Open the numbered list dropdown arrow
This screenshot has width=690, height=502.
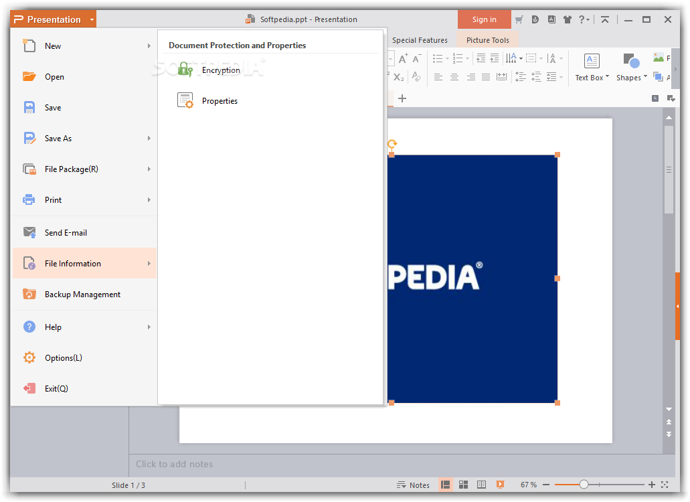click(467, 58)
